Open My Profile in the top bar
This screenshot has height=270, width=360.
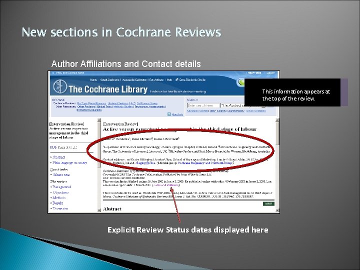254,73
